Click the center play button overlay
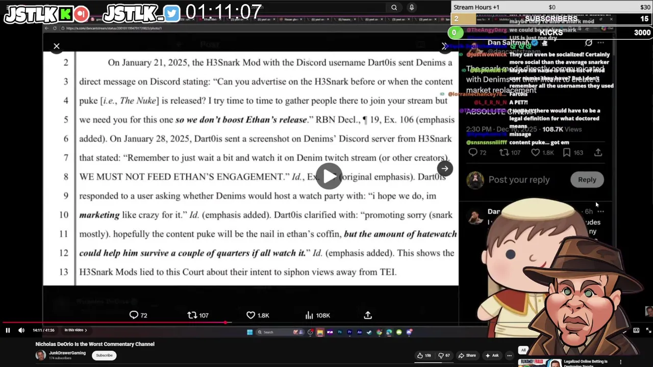Viewport: 653px width, 367px height. coord(329,176)
